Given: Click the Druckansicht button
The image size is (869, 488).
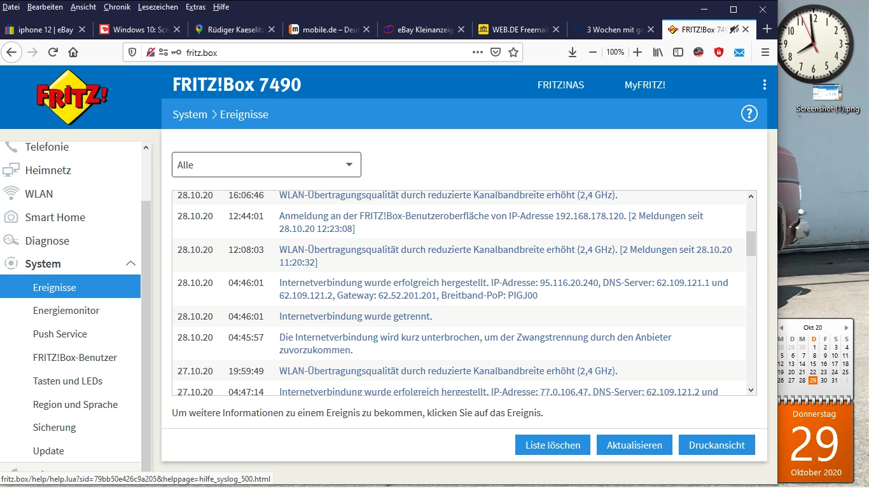Looking at the screenshot, I should [717, 445].
